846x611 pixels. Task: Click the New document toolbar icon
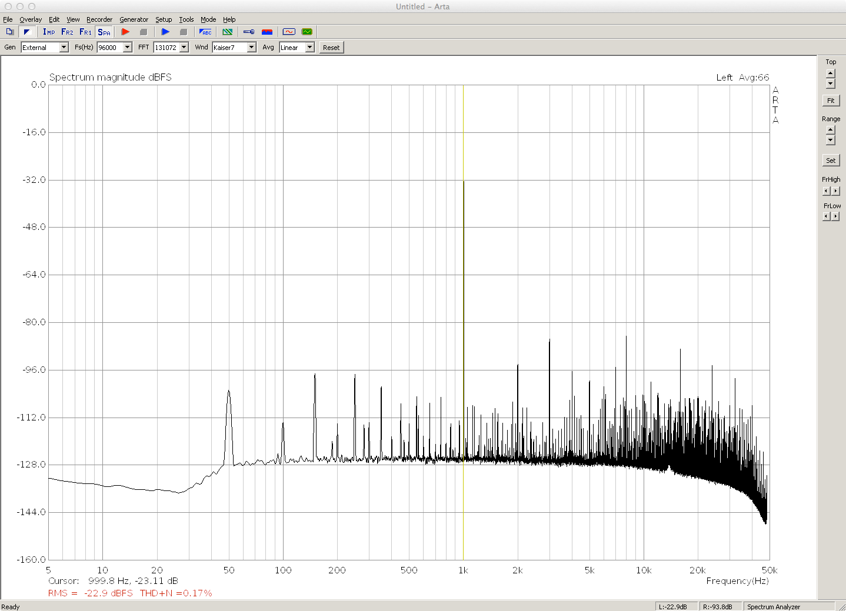pos(9,32)
